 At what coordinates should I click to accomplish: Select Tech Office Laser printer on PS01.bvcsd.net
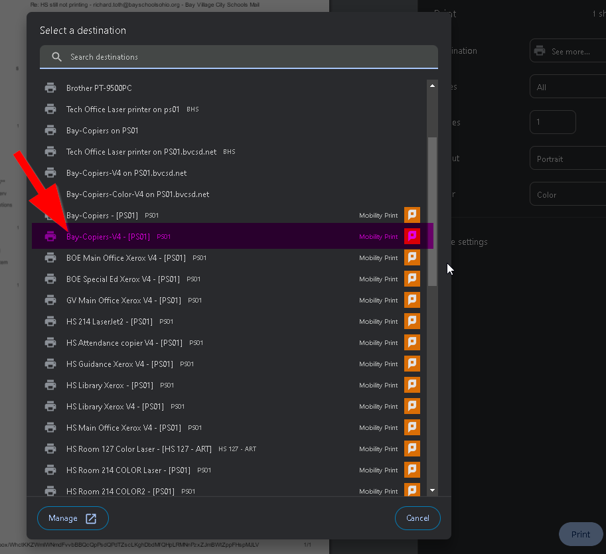232,152
